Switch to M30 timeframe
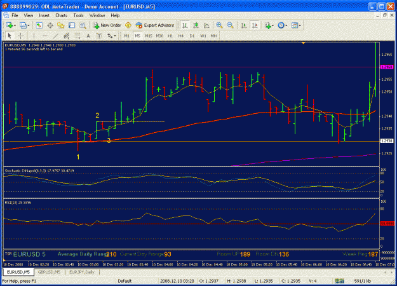 tap(159, 36)
